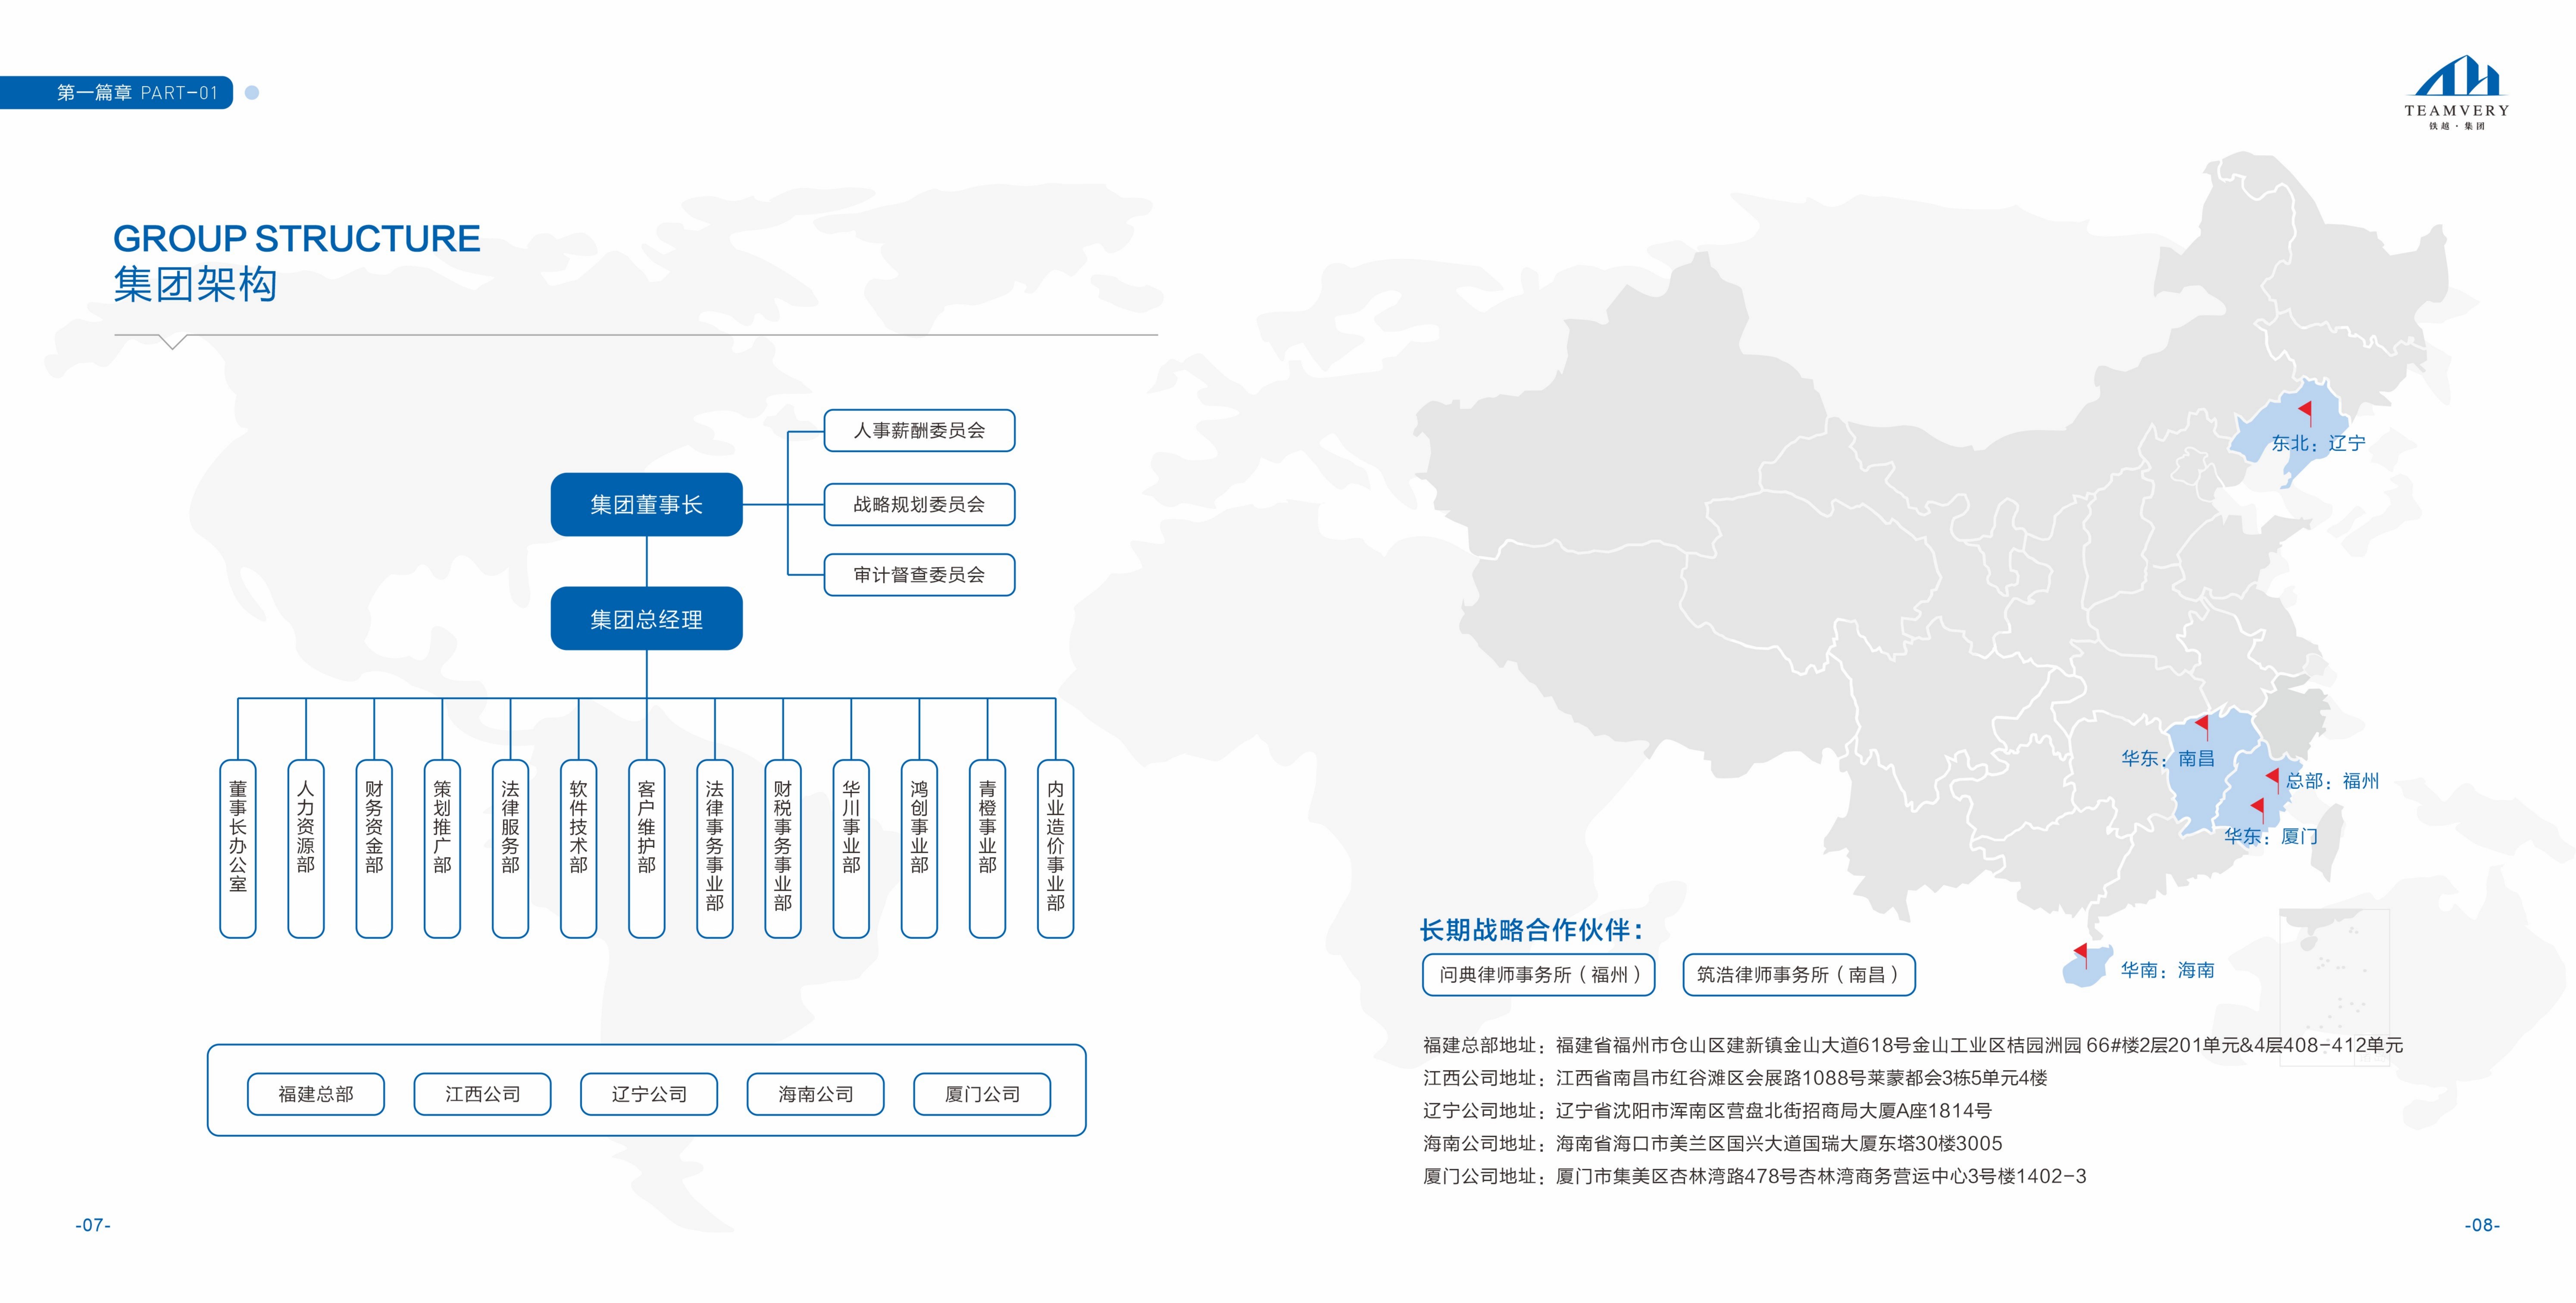Screen dimensions: 2576x1303
Task: Select the 战略规划委员会 box
Action: click(919, 505)
